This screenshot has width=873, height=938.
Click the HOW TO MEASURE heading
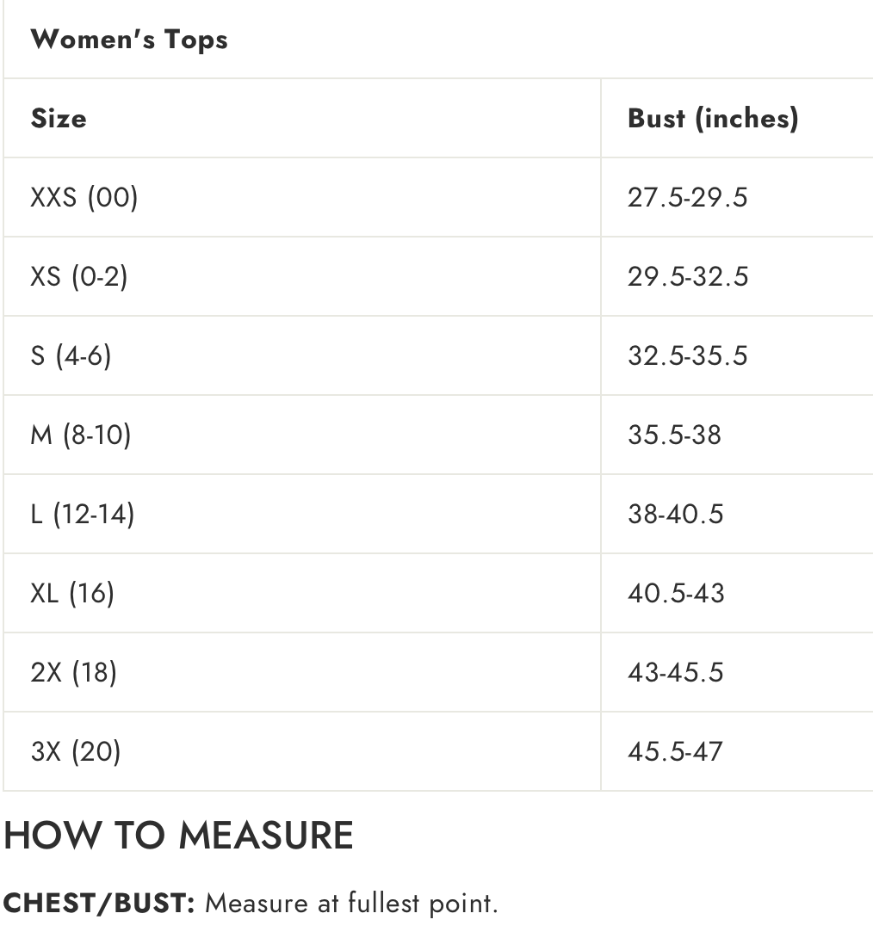[x=179, y=836]
